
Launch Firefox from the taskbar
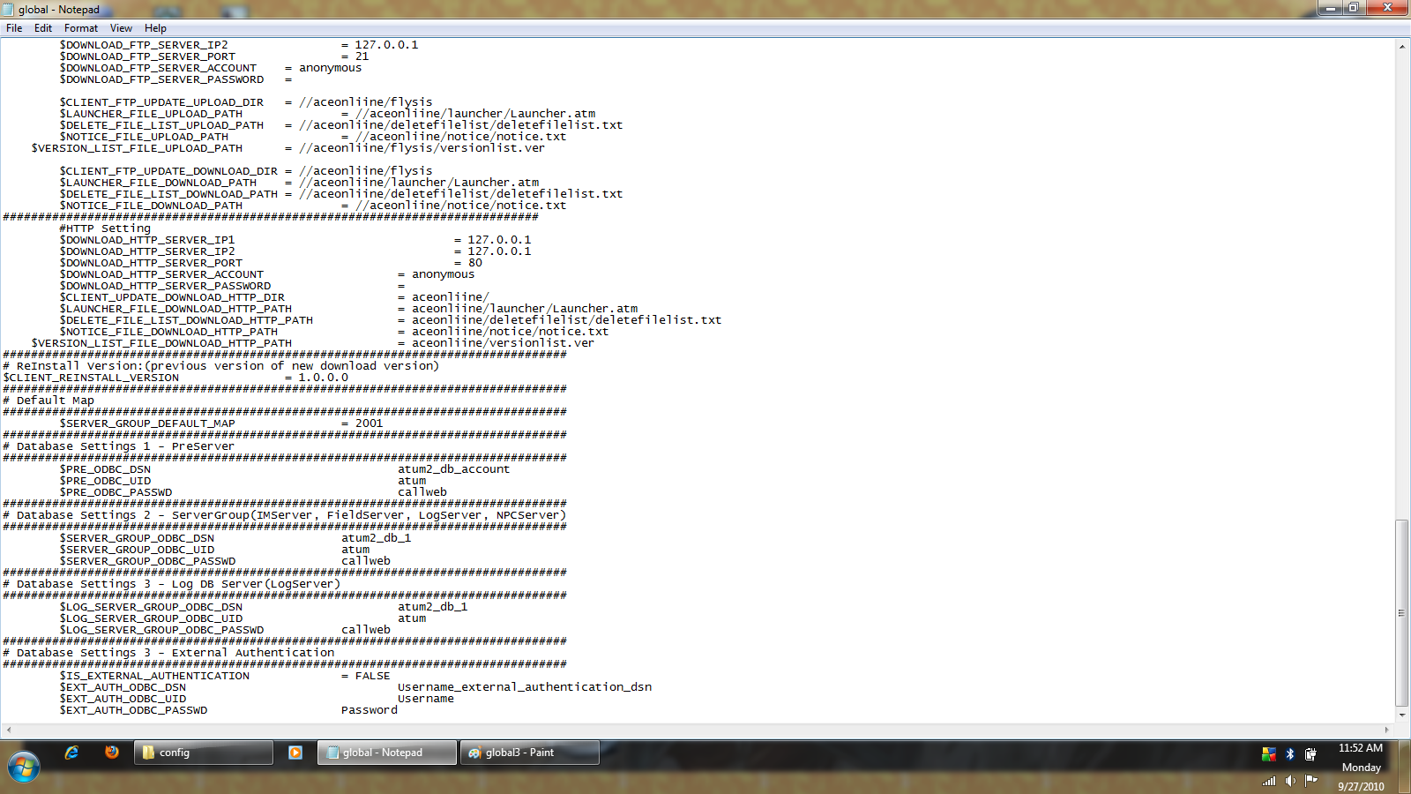[x=112, y=753]
